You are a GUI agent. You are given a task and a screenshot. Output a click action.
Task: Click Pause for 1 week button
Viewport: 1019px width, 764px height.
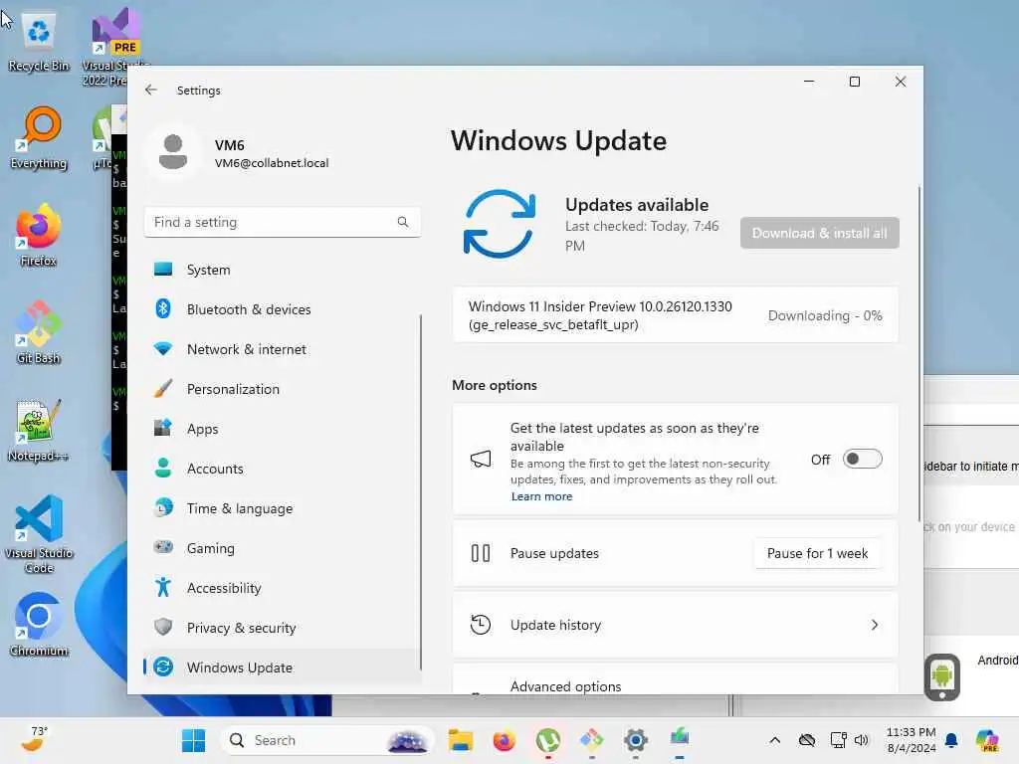click(818, 553)
